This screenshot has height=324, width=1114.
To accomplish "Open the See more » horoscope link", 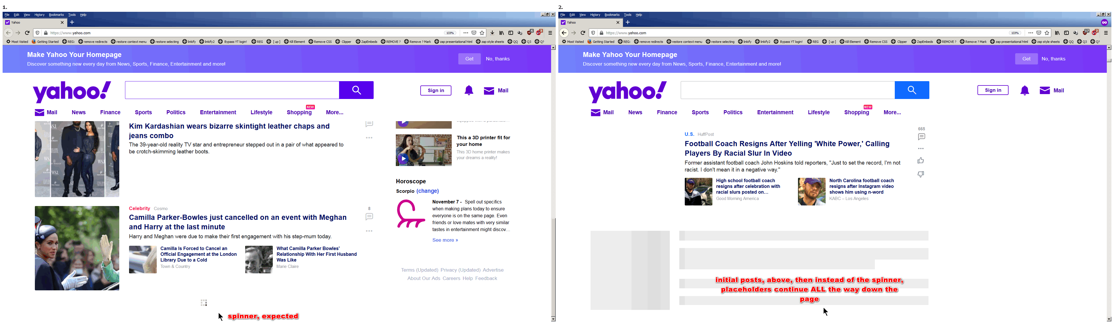I will click(x=445, y=240).
